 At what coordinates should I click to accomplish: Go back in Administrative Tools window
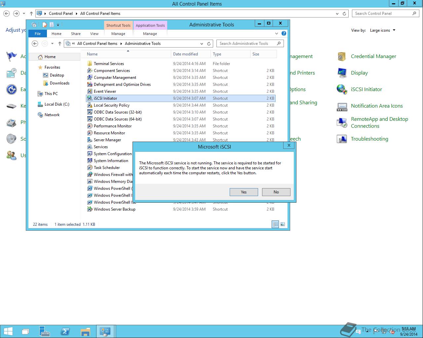[x=35, y=44]
